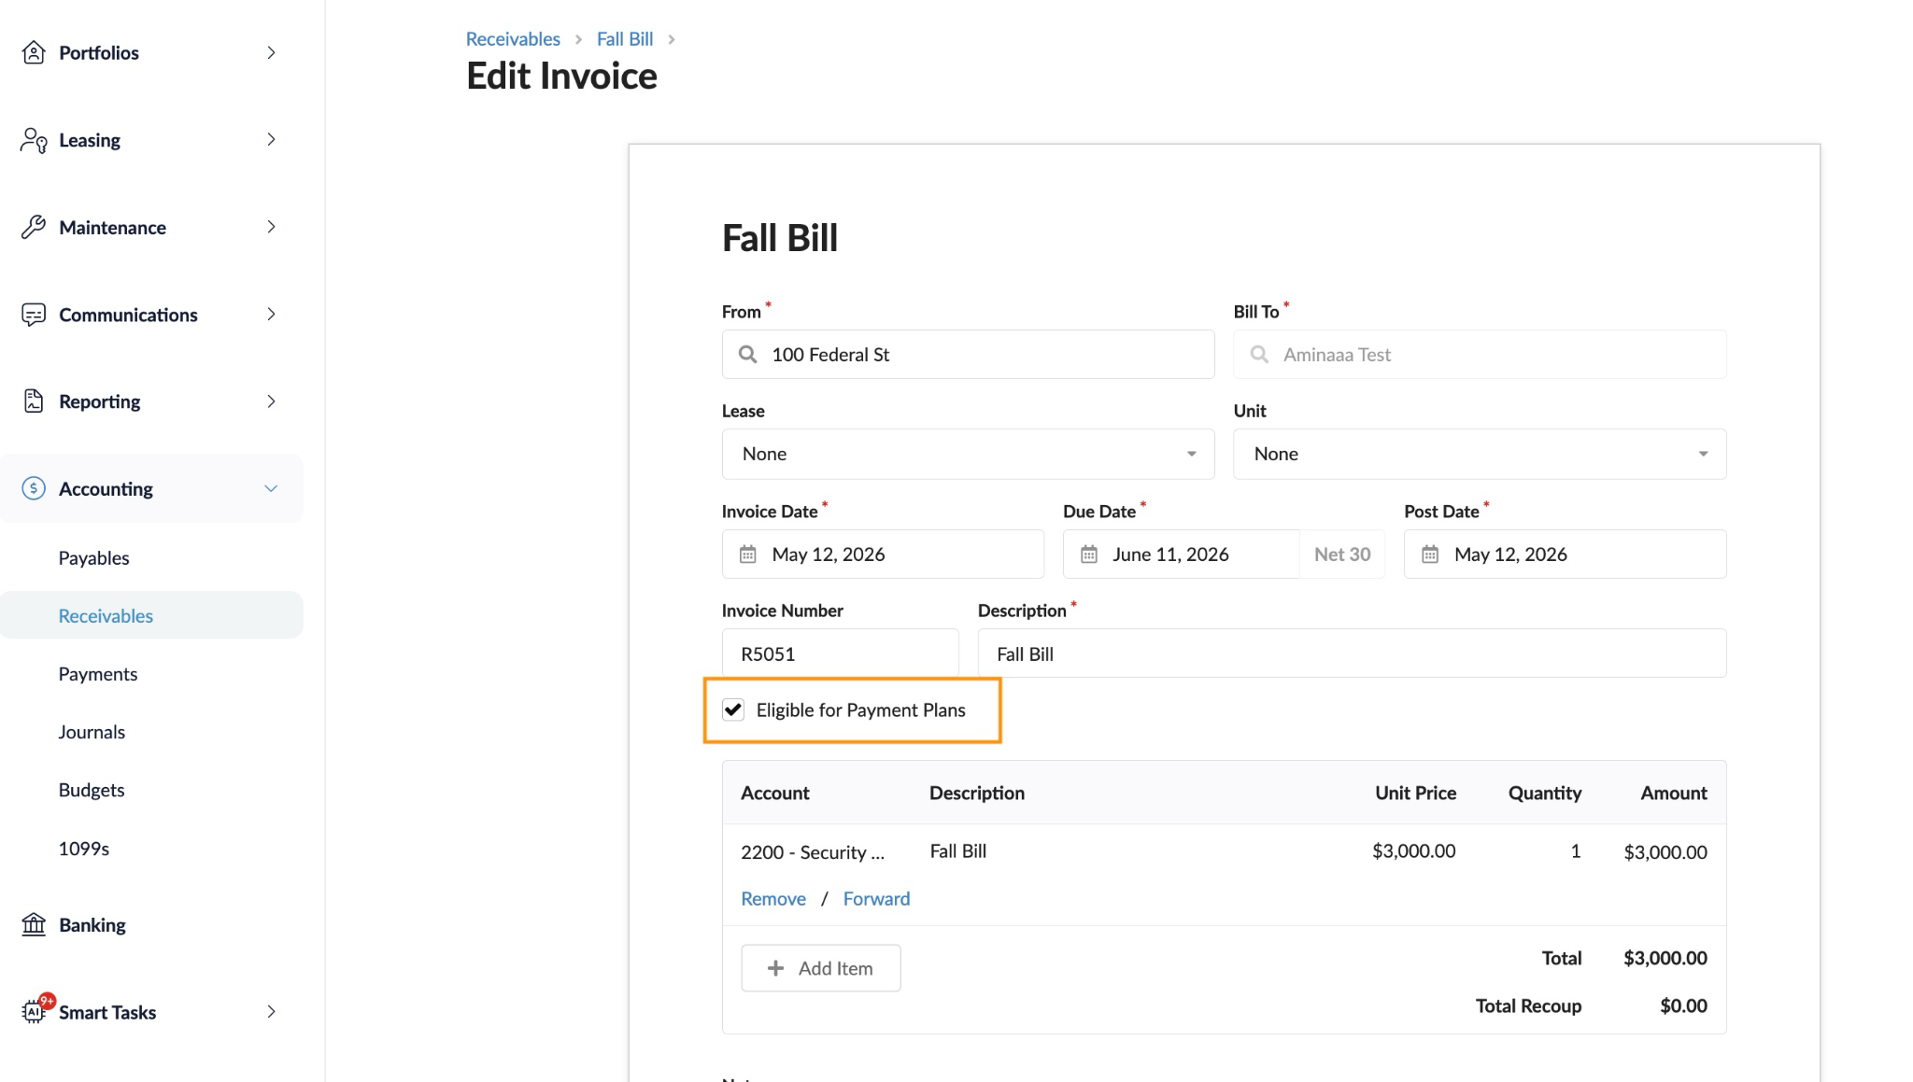
Task: Click the 2200 - Security account cell
Action: 813,851
